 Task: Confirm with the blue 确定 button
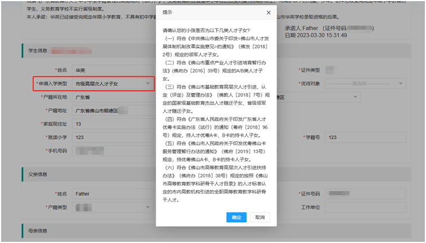click(236, 217)
